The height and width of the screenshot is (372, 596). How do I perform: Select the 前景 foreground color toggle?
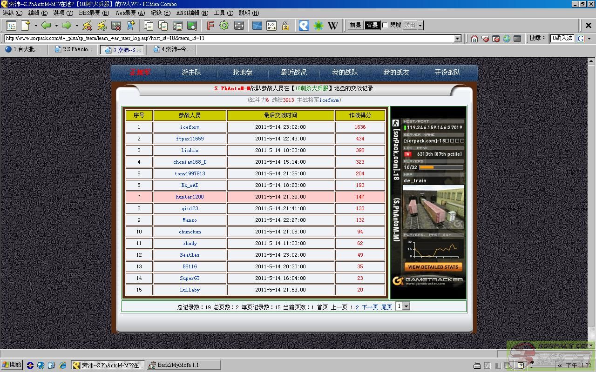tap(355, 25)
